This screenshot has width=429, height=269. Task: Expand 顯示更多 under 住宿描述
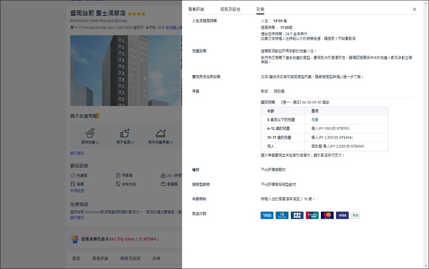[77, 217]
